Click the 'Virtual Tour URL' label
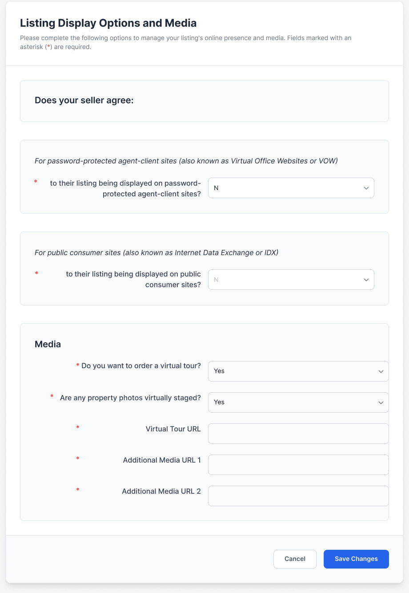This screenshot has height=593, width=409. point(173,429)
